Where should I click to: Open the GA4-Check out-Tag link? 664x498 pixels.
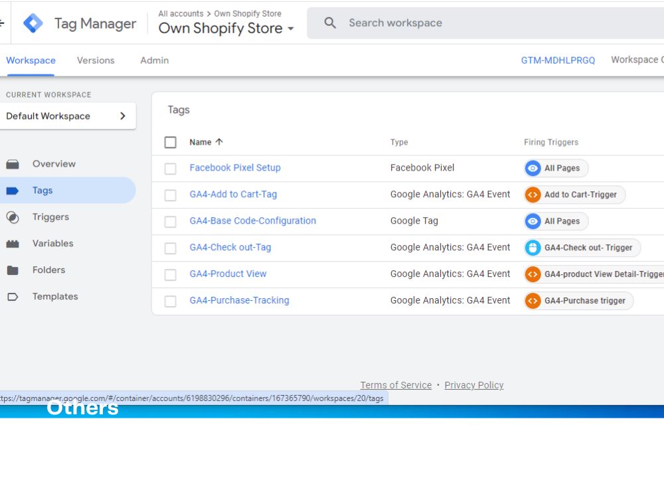[230, 247]
